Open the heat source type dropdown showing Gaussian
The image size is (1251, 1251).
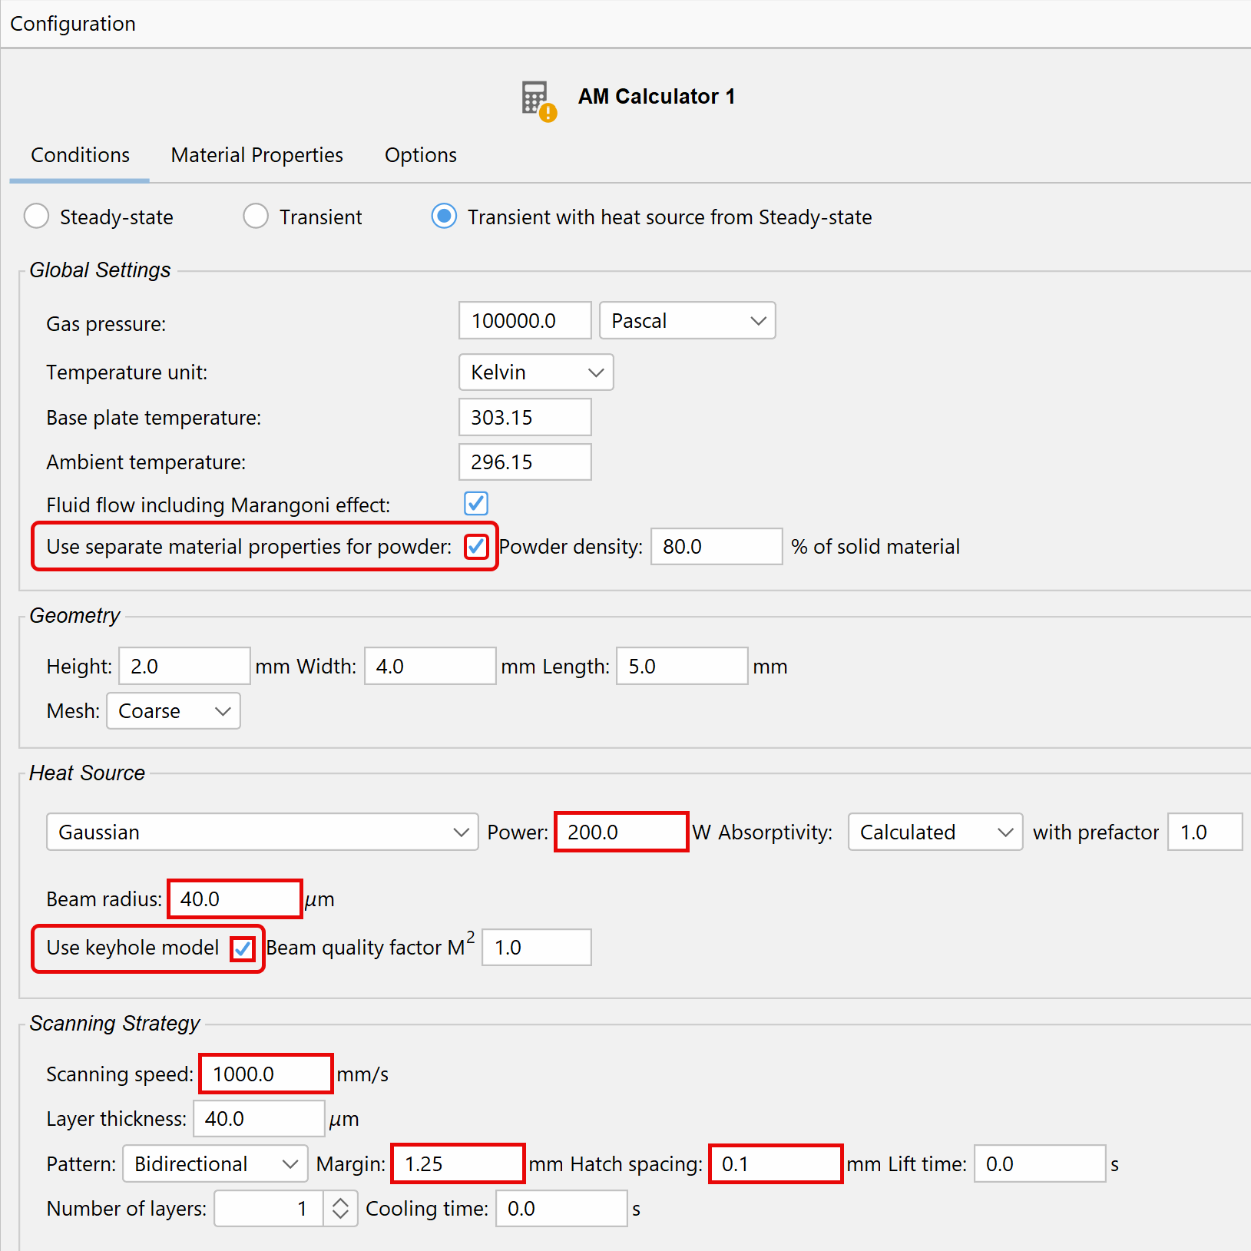(x=262, y=832)
